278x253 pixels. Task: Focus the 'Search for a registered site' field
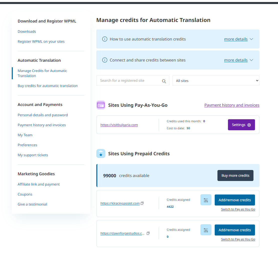129,80
